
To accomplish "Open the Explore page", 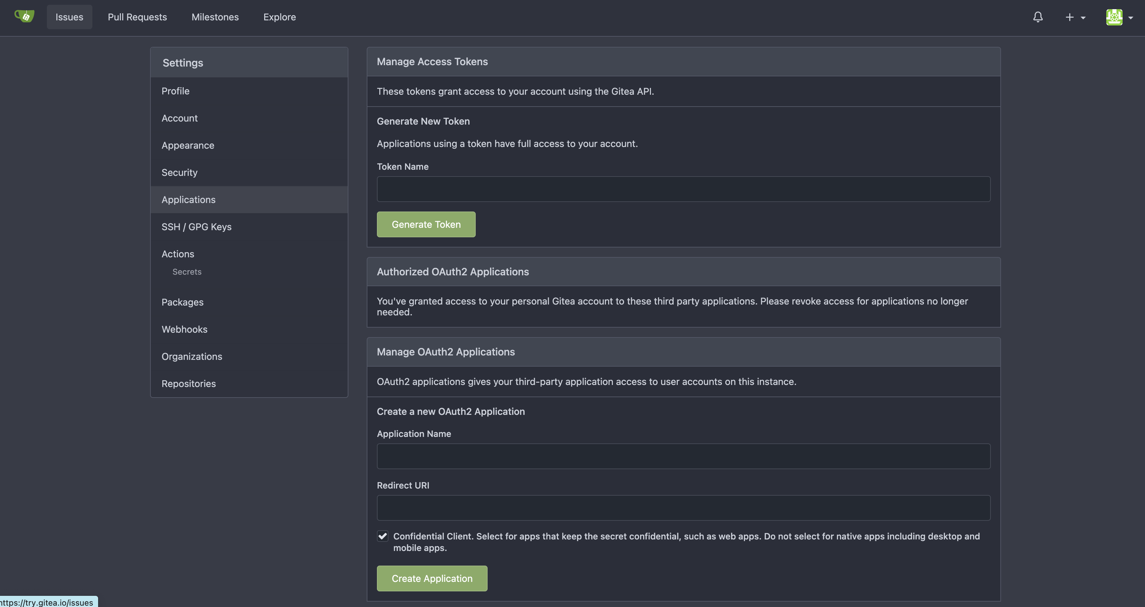I will click(279, 17).
